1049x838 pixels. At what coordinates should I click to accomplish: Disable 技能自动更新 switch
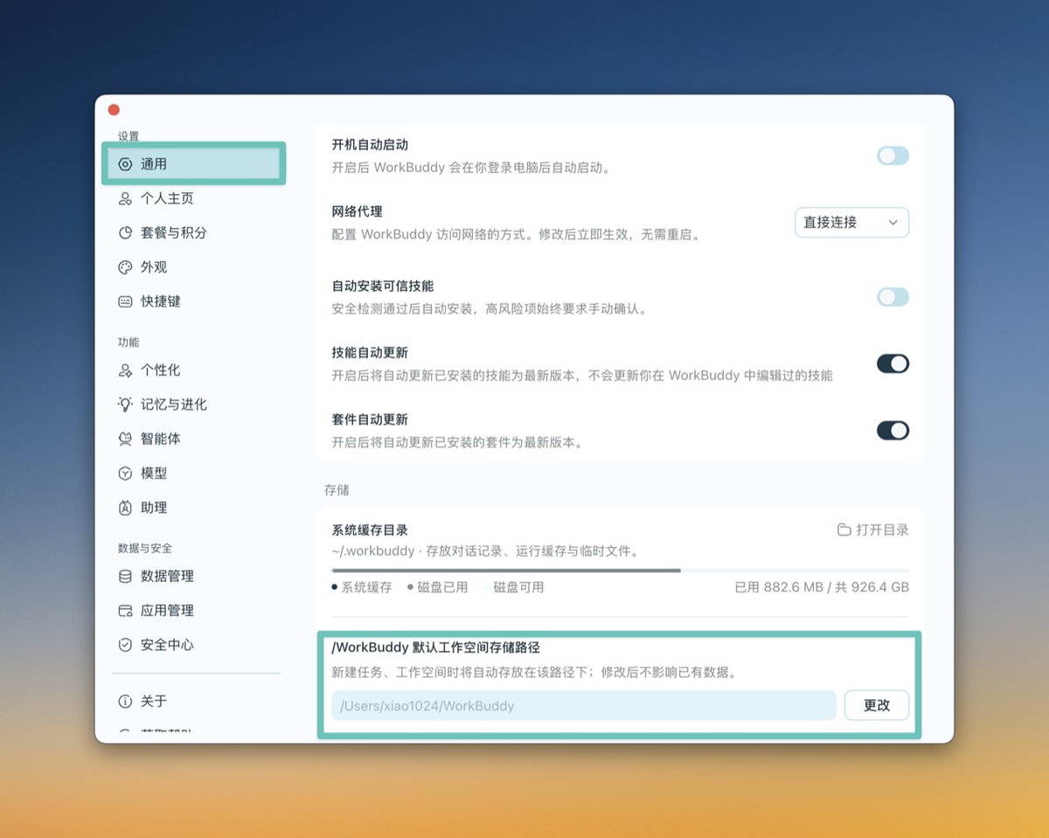click(893, 364)
